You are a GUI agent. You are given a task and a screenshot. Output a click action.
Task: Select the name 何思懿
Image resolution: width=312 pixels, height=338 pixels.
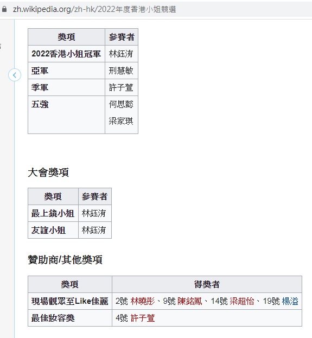tap(121, 104)
